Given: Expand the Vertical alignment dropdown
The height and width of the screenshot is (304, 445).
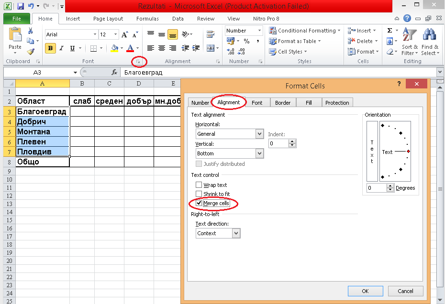Looking at the screenshot, I should [x=259, y=153].
